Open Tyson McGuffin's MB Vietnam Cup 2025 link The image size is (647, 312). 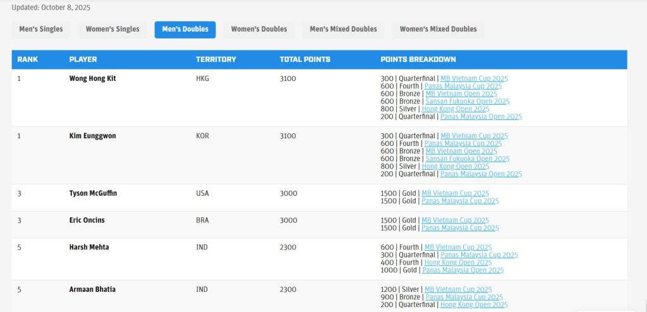pyautogui.click(x=455, y=194)
